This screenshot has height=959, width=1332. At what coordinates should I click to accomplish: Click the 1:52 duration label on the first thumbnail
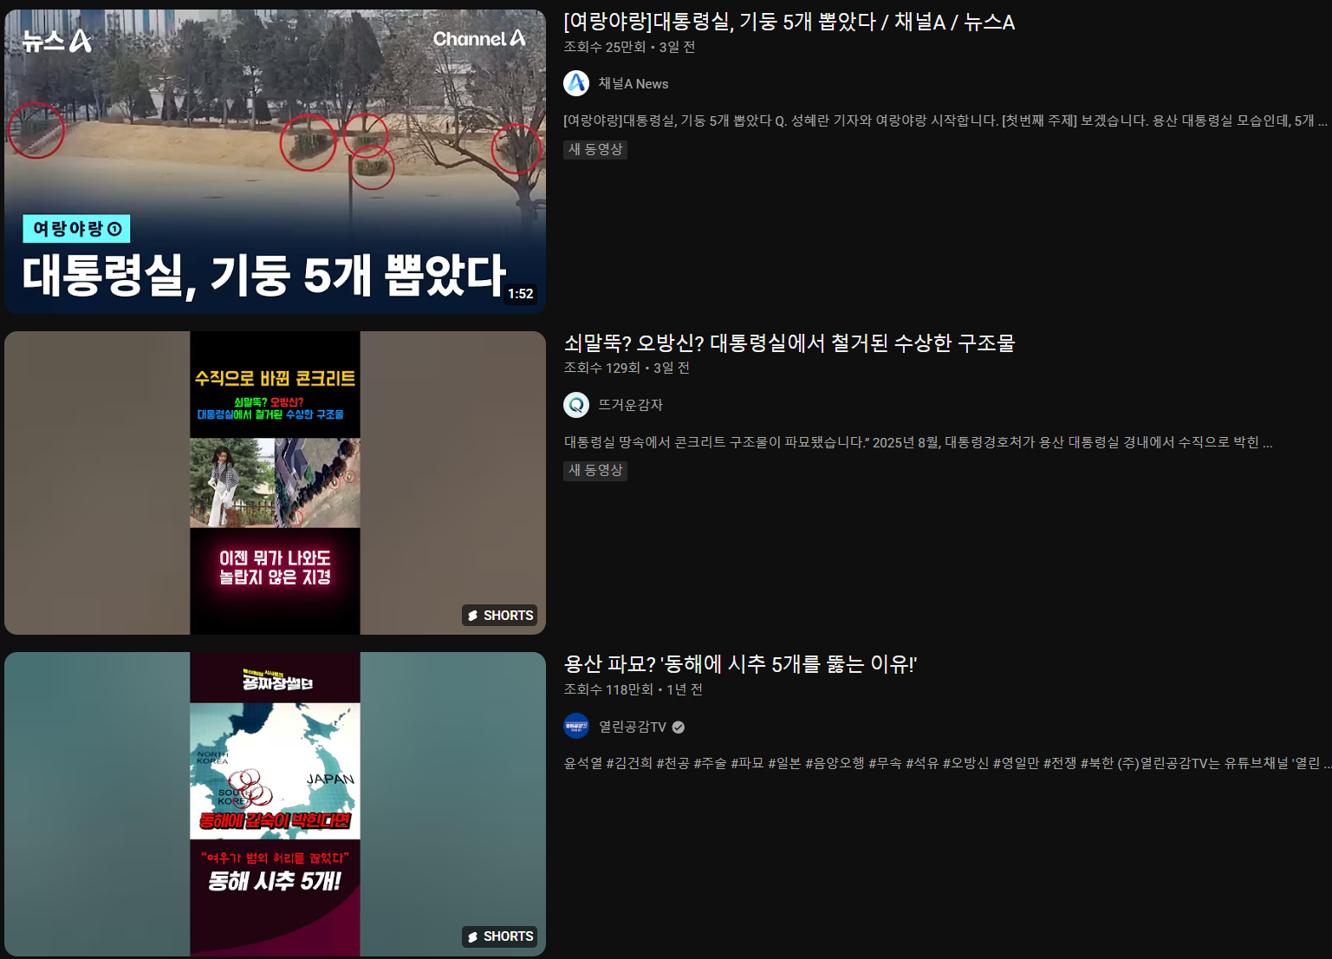(522, 293)
